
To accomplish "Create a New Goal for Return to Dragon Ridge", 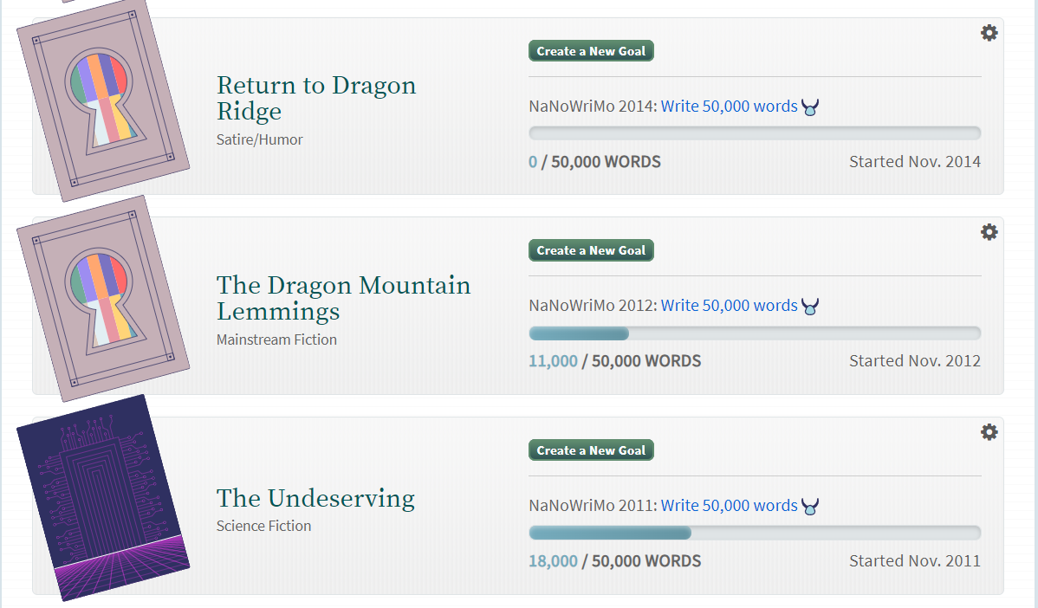I will 591,51.
